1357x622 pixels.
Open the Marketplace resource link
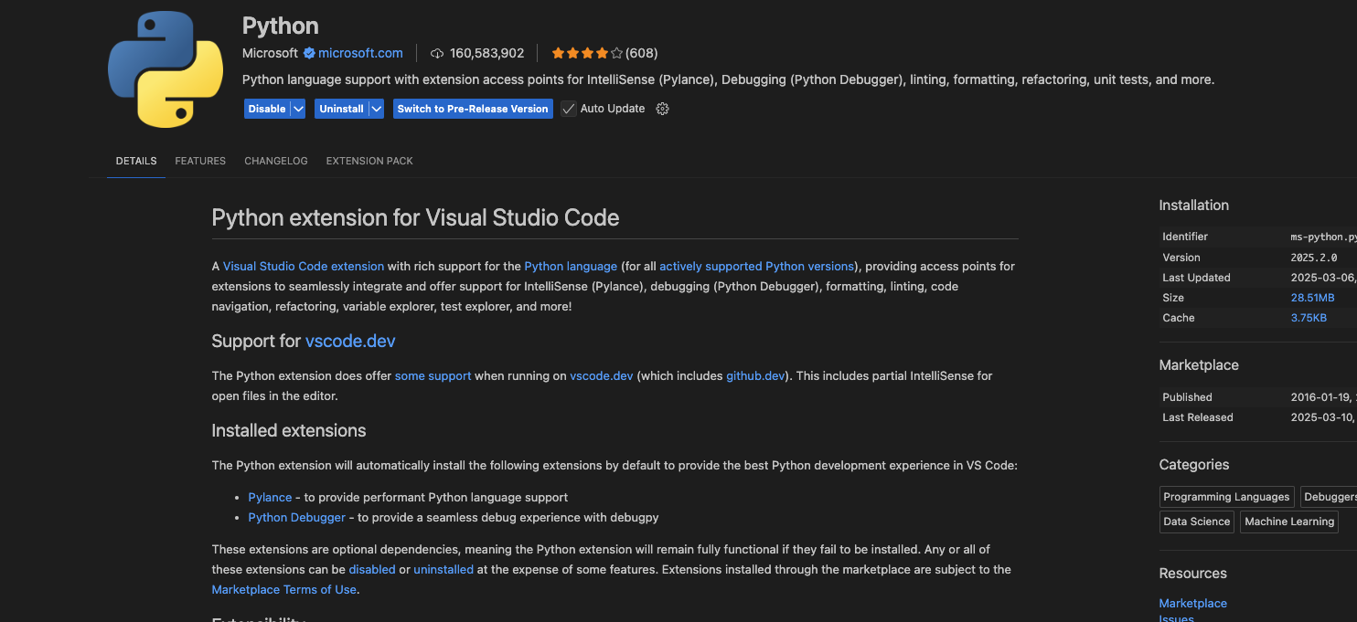click(1192, 604)
